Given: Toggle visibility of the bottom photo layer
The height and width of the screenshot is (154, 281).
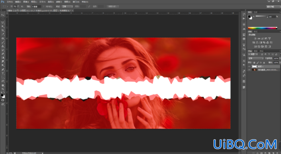Looking at the screenshot, I should tap(249, 70).
